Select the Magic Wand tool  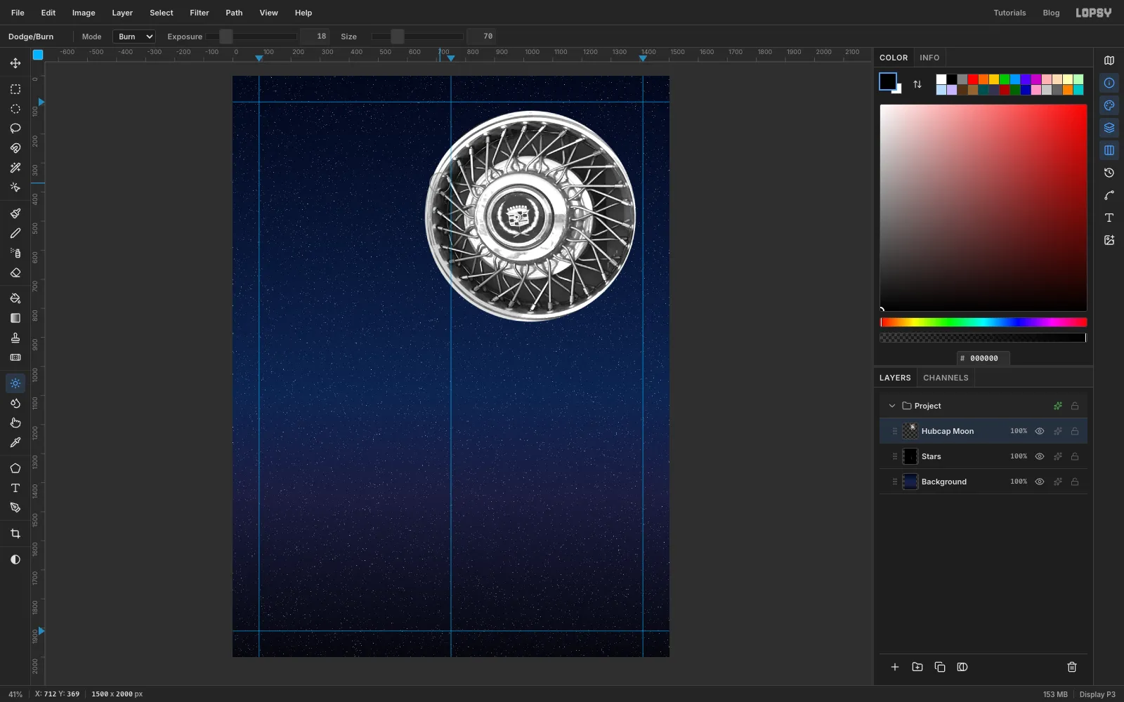click(15, 168)
